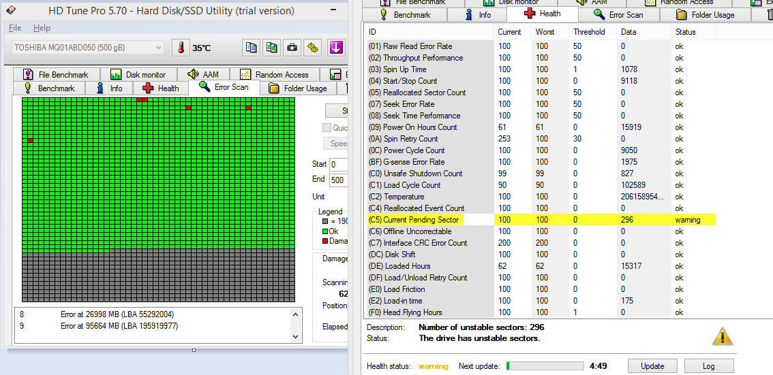Screen dimensions: 773x375
Task: Select the Load Cycle Count row
Action: point(541,185)
